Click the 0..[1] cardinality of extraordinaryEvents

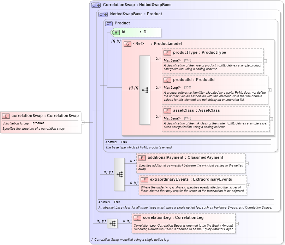134,183
